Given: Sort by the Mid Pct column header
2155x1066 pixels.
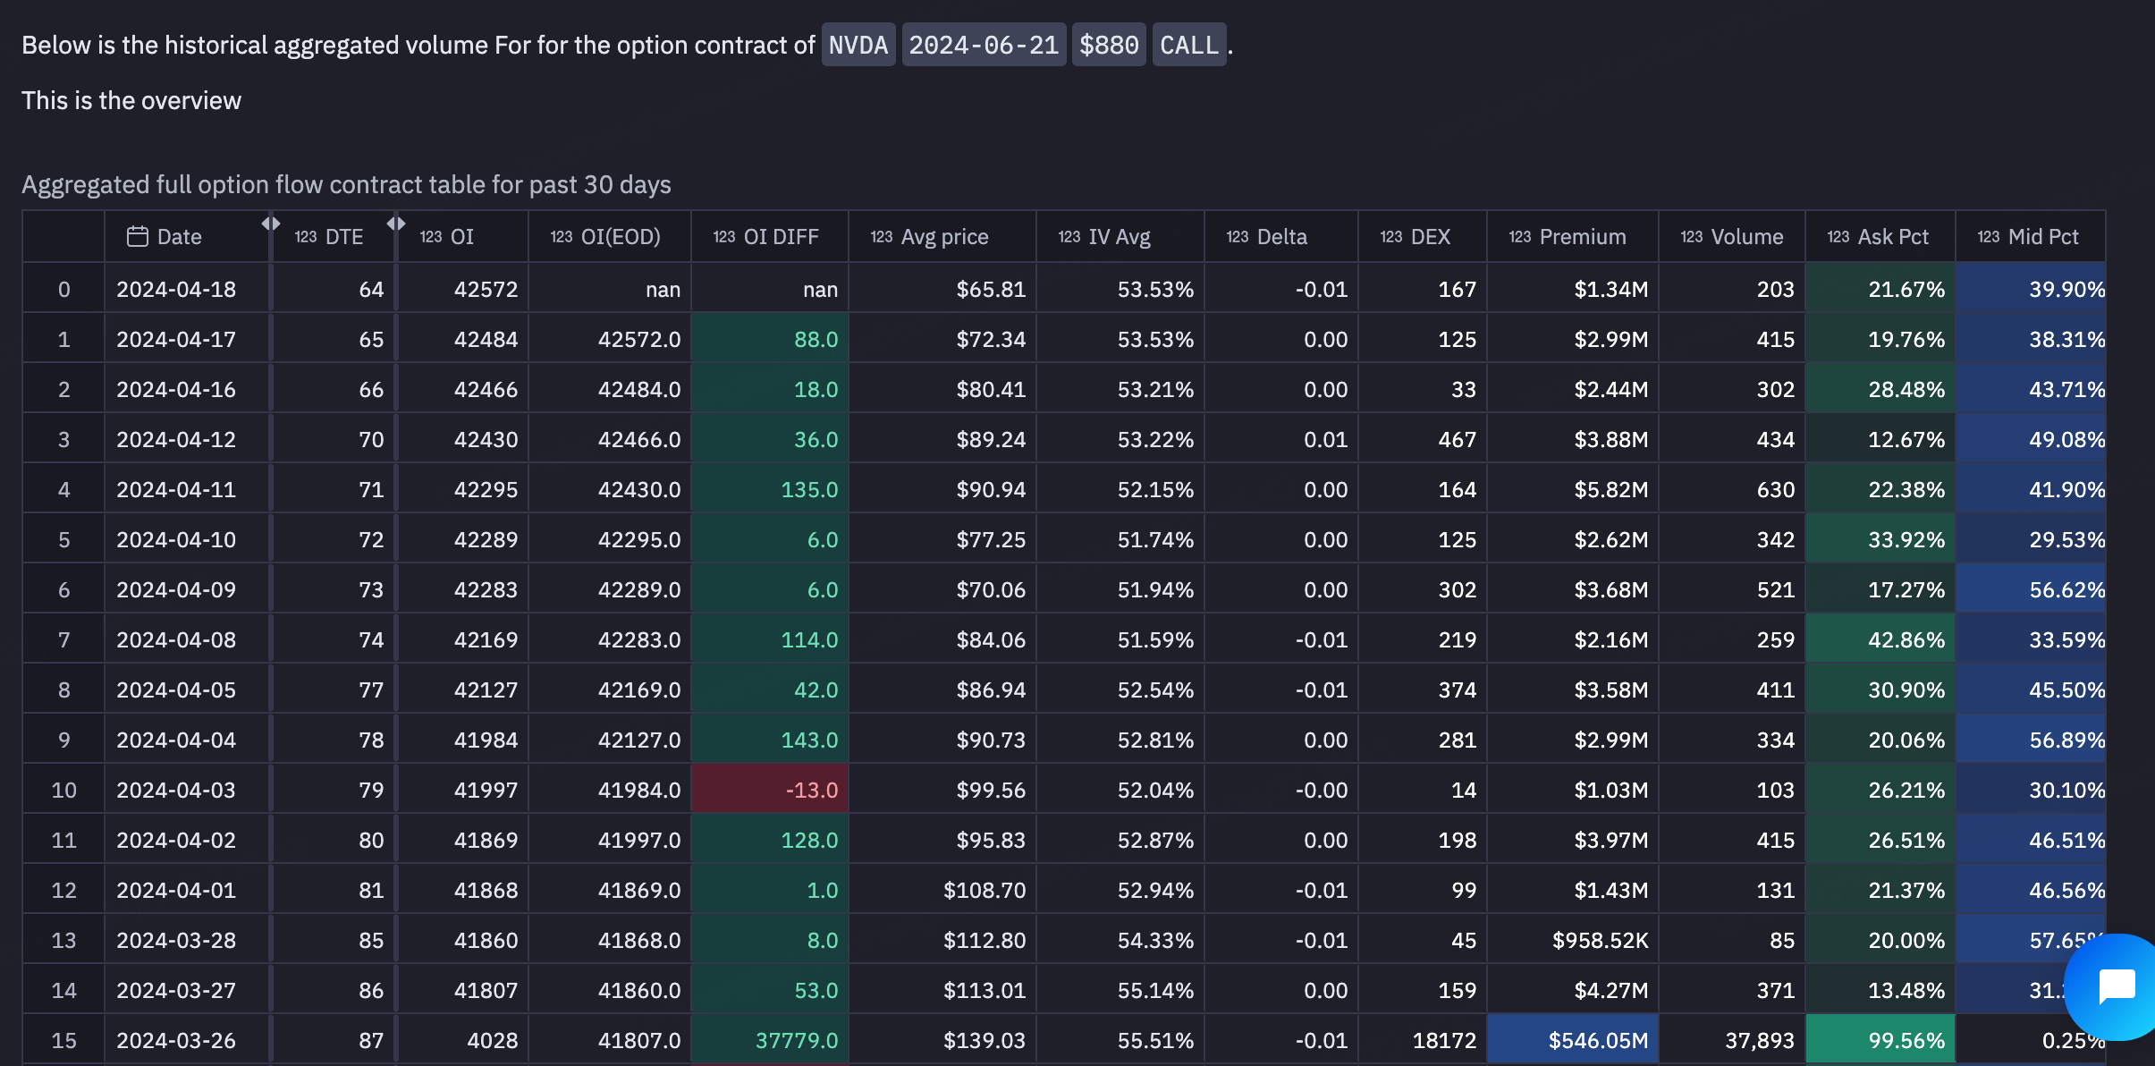Looking at the screenshot, I should click(2030, 237).
